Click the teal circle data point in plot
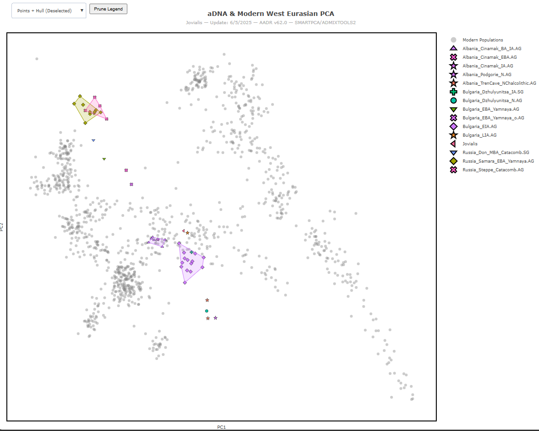The height and width of the screenshot is (431, 539). pyautogui.click(x=207, y=311)
